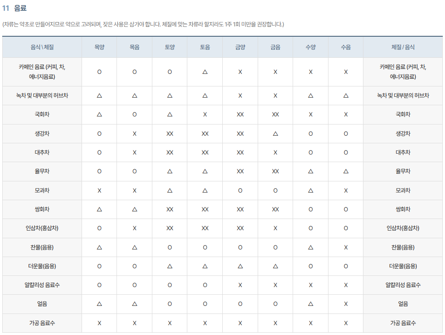
Task: Click the note starting "차류는 약초로 만들어지므로"
Action: click(143, 24)
